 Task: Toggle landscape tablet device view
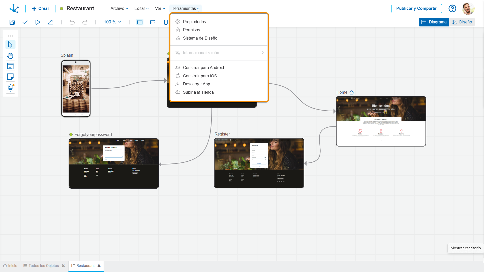[153, 22]
